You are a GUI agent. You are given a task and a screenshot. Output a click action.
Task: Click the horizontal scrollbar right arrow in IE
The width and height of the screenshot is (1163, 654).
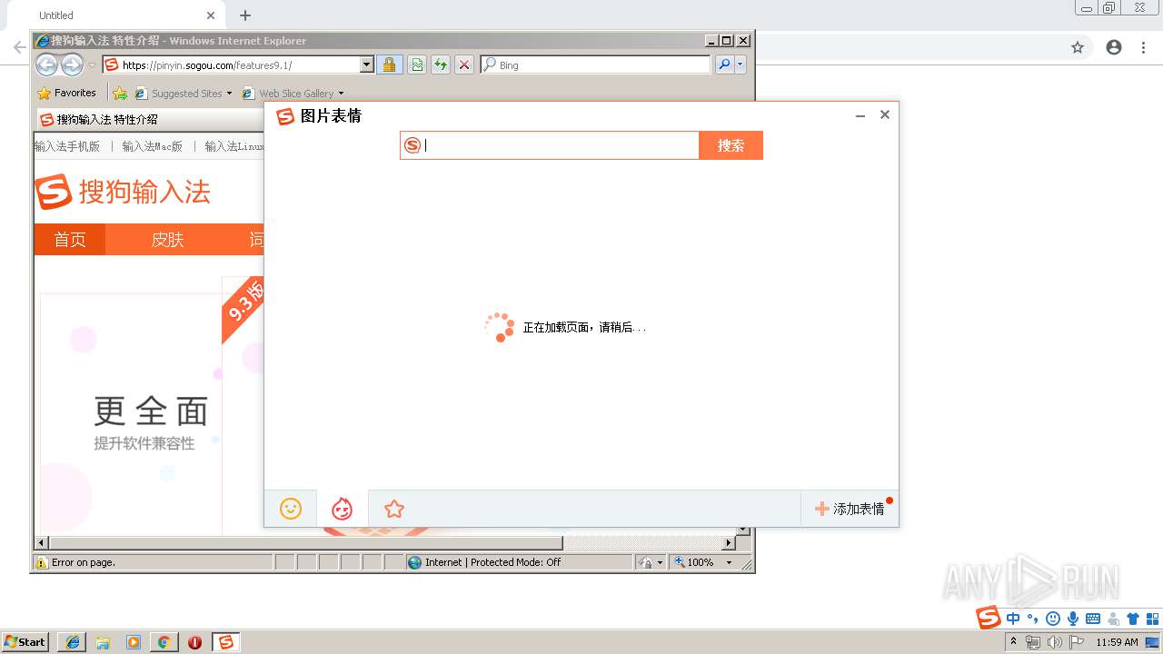(729, 543)
